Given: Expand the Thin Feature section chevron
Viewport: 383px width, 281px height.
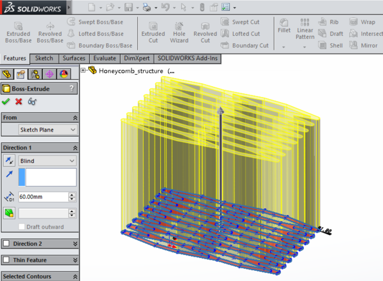Looking at the screenshot, I should (75, 260).
